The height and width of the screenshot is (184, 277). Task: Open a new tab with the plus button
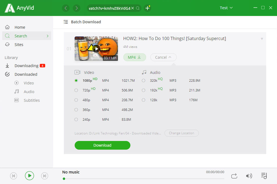pyautogui.click(x=147, y=8)
